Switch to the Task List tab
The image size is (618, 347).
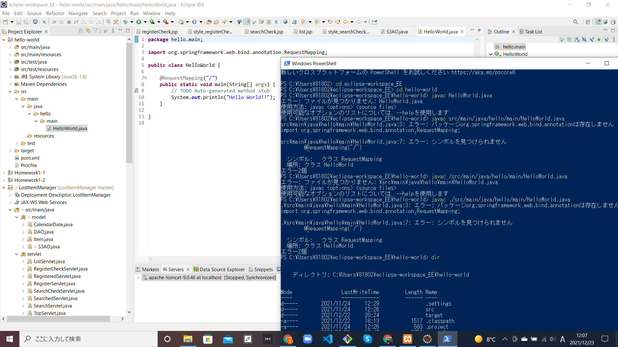[531, 31]
